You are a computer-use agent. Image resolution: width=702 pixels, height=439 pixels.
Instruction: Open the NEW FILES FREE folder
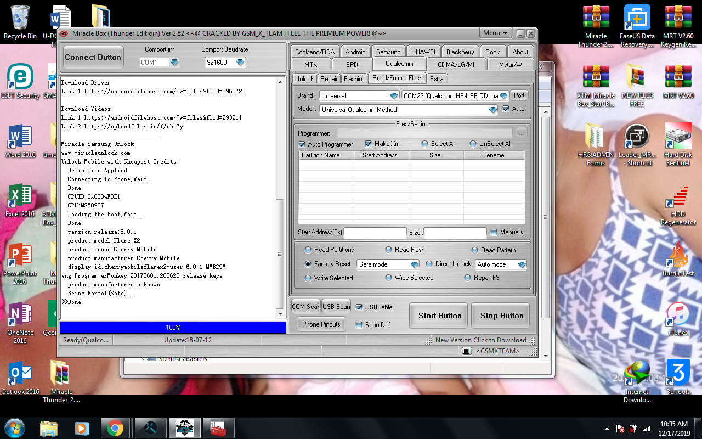pyautogui.click(x=637, y=85)
